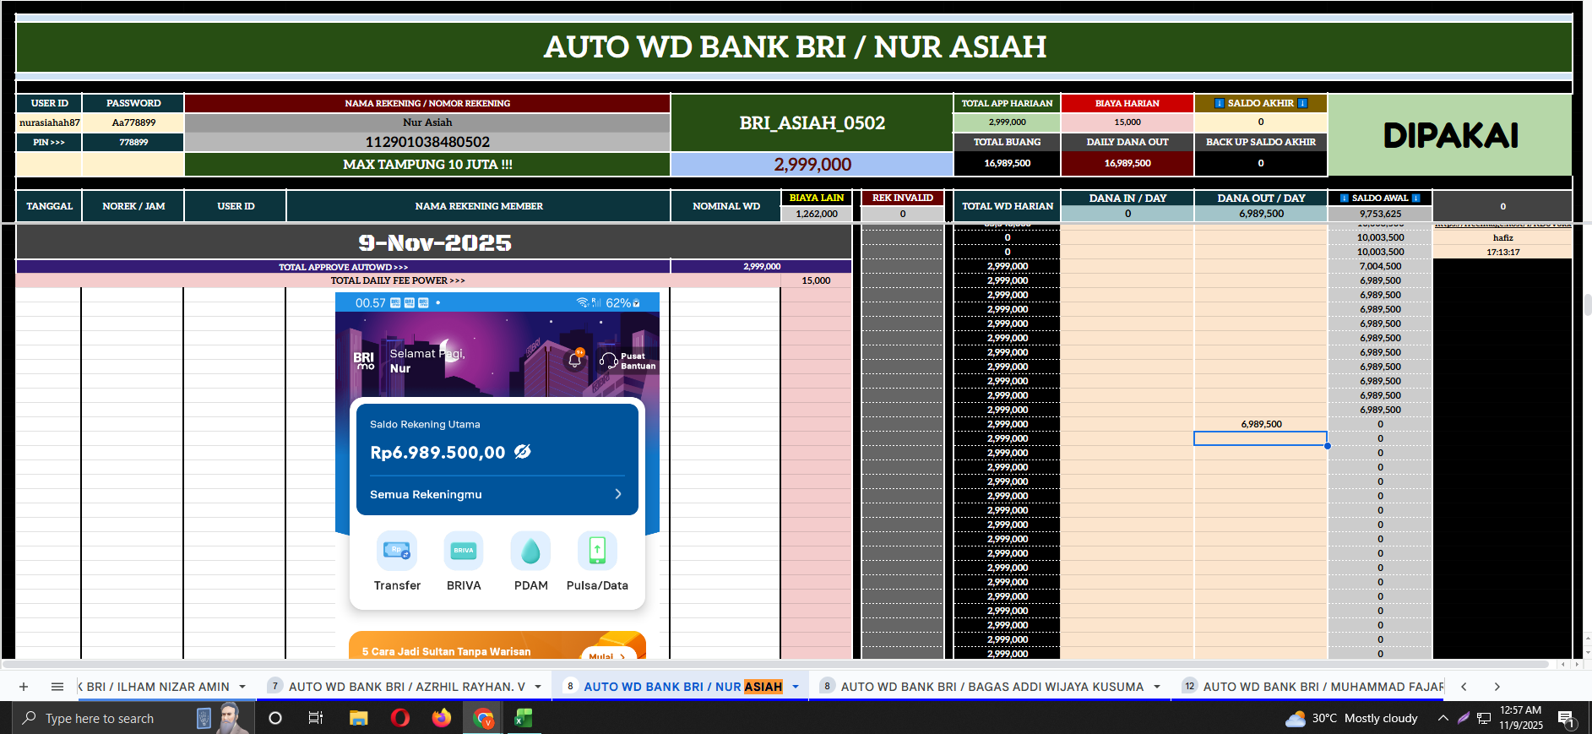The width and height of the screenshot is (1592, 734).
Task: Tap the Pulsa/Data phone icon
Action: pos(597,551)
